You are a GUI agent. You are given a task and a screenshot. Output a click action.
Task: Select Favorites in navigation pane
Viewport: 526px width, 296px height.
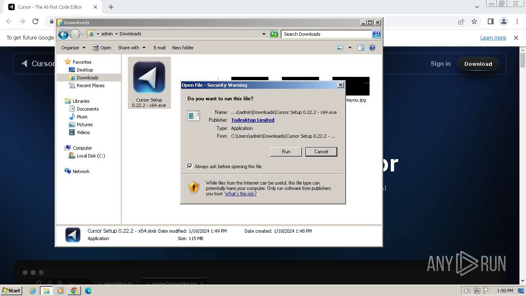click(x=82, y=62)
